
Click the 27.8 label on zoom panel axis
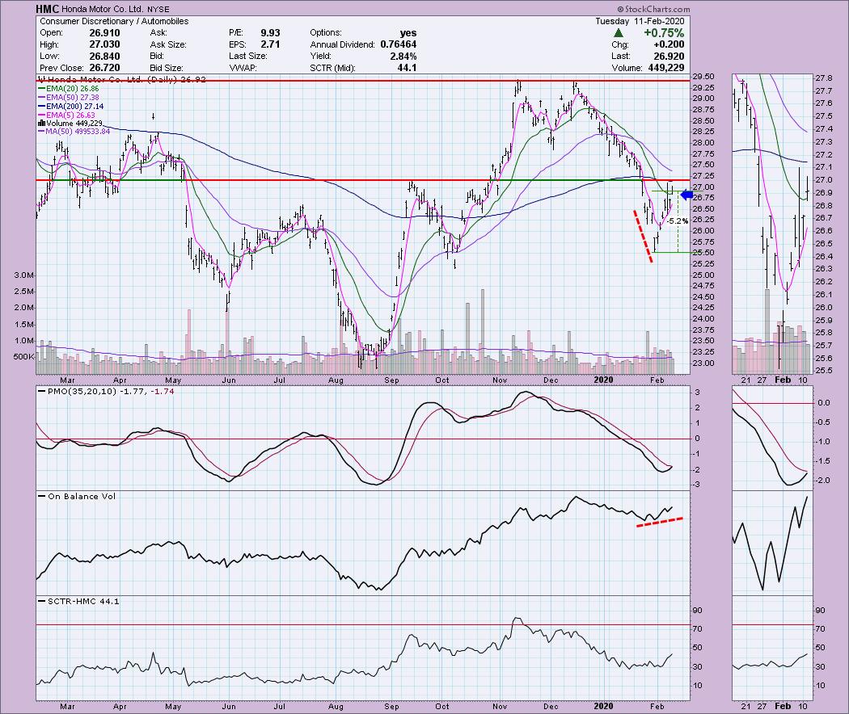coord(824,78)
